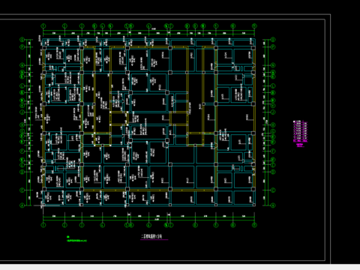Click the white drawing sheet border line
The height and width of the screenshot is (270, 360).
pos(325,140)
